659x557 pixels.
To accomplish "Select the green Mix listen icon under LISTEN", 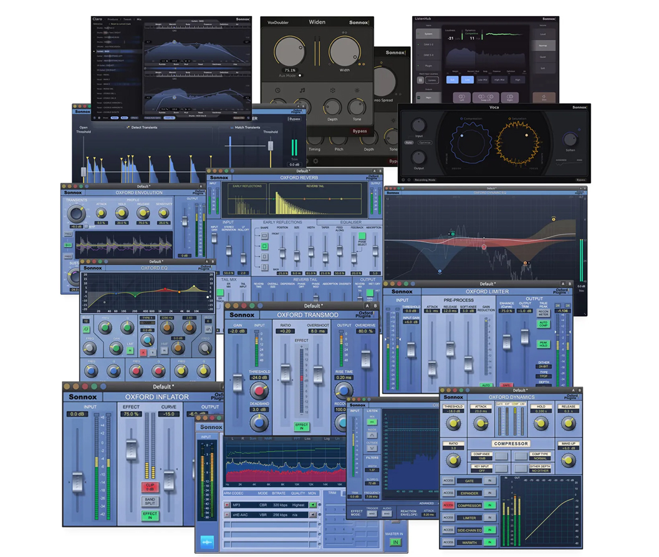I will (x=372, y=422).
